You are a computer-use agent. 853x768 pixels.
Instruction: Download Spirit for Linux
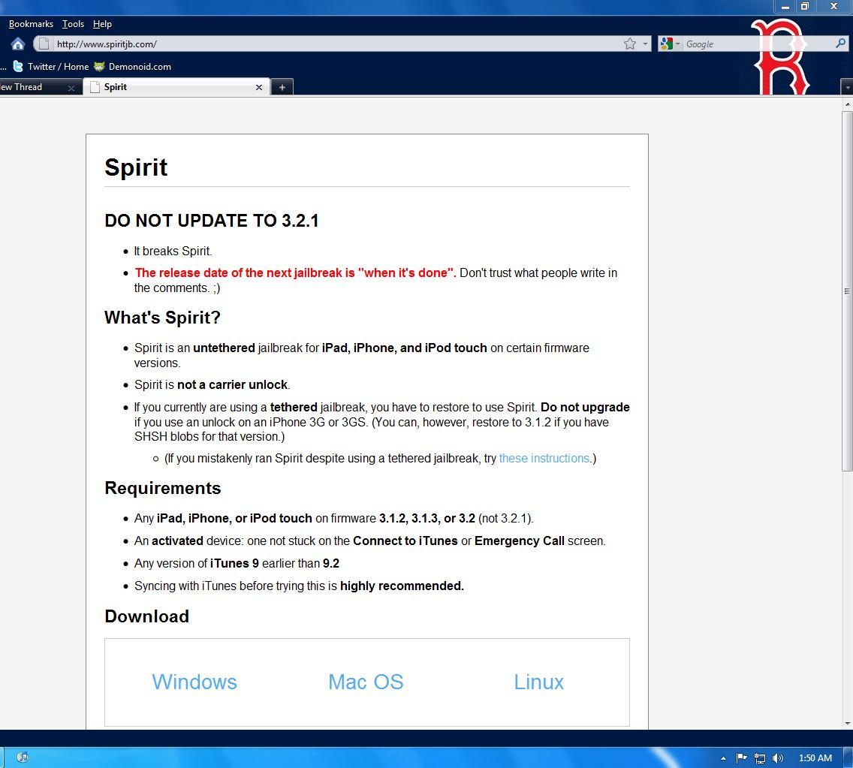(538, 682)
